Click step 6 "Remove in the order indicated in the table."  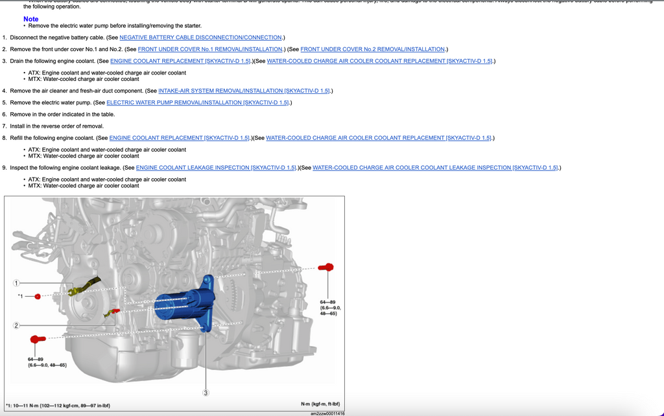click(62, 114)
